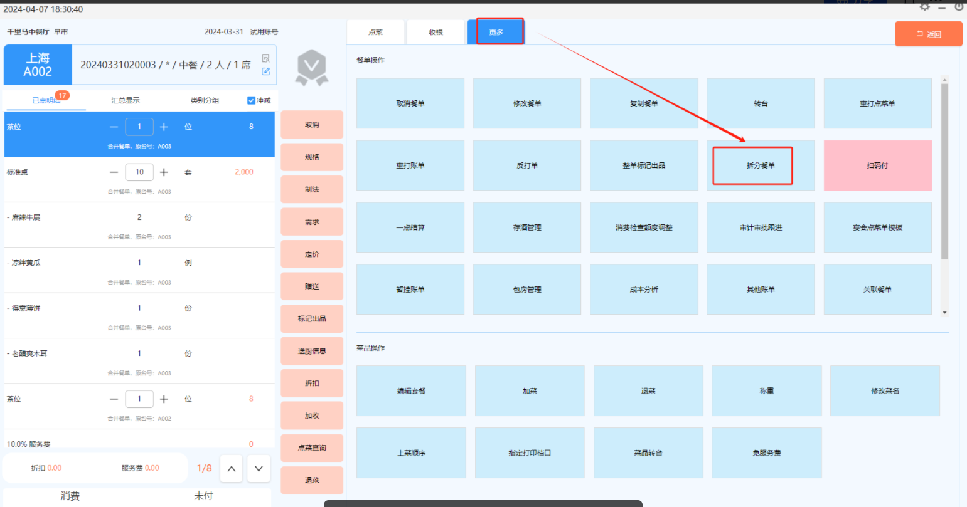Click the gray member badge icon

(x=312, y=68)
